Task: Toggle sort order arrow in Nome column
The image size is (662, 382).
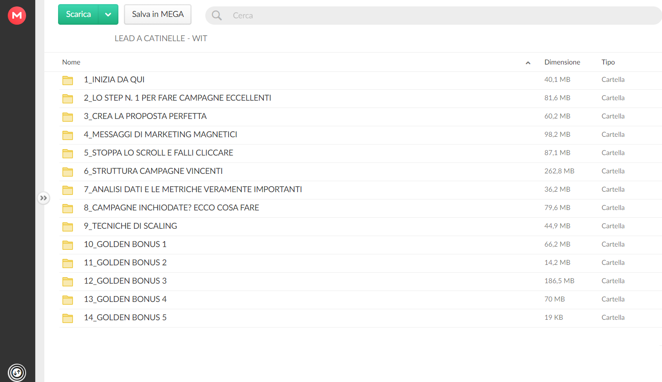Action: (528, 63)
